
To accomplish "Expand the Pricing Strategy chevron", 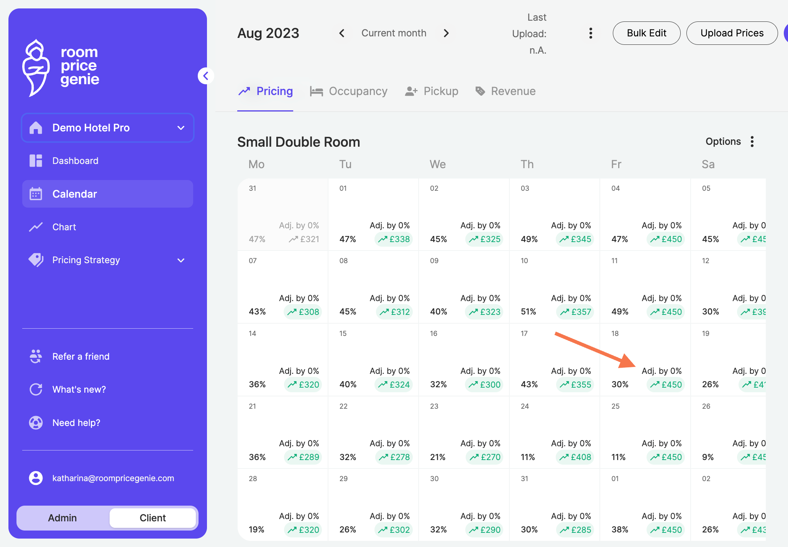I will point(181,260).
